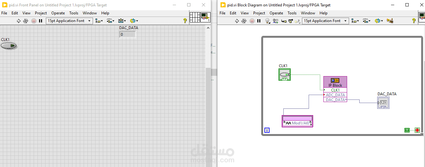The width and height of the screenshot is (425, 167).
Task: Minimize the Front Panel window
Action: 174,5
